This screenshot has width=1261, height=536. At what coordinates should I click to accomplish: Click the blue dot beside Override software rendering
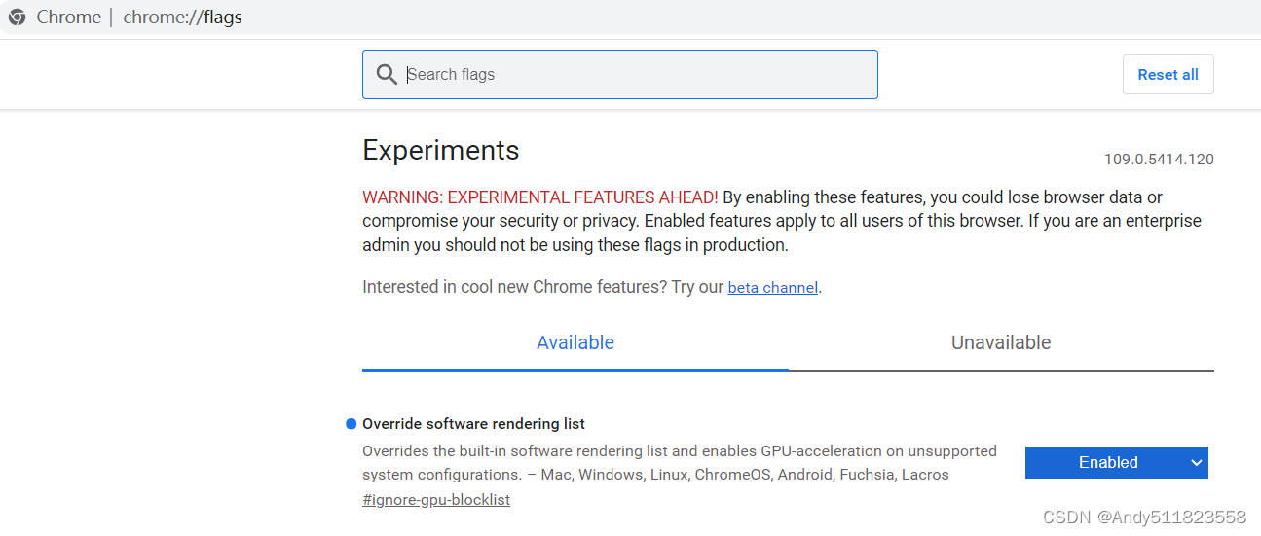pyautogui.click(x=351, y=424)
